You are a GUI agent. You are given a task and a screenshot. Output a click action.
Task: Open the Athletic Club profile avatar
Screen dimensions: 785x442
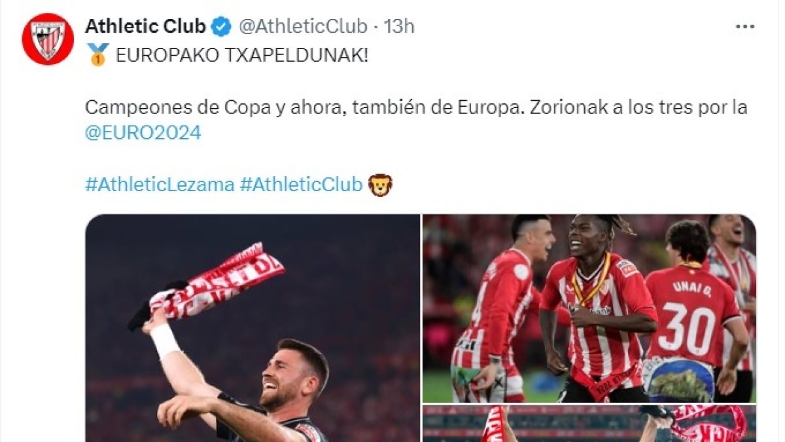click(48, 39)
